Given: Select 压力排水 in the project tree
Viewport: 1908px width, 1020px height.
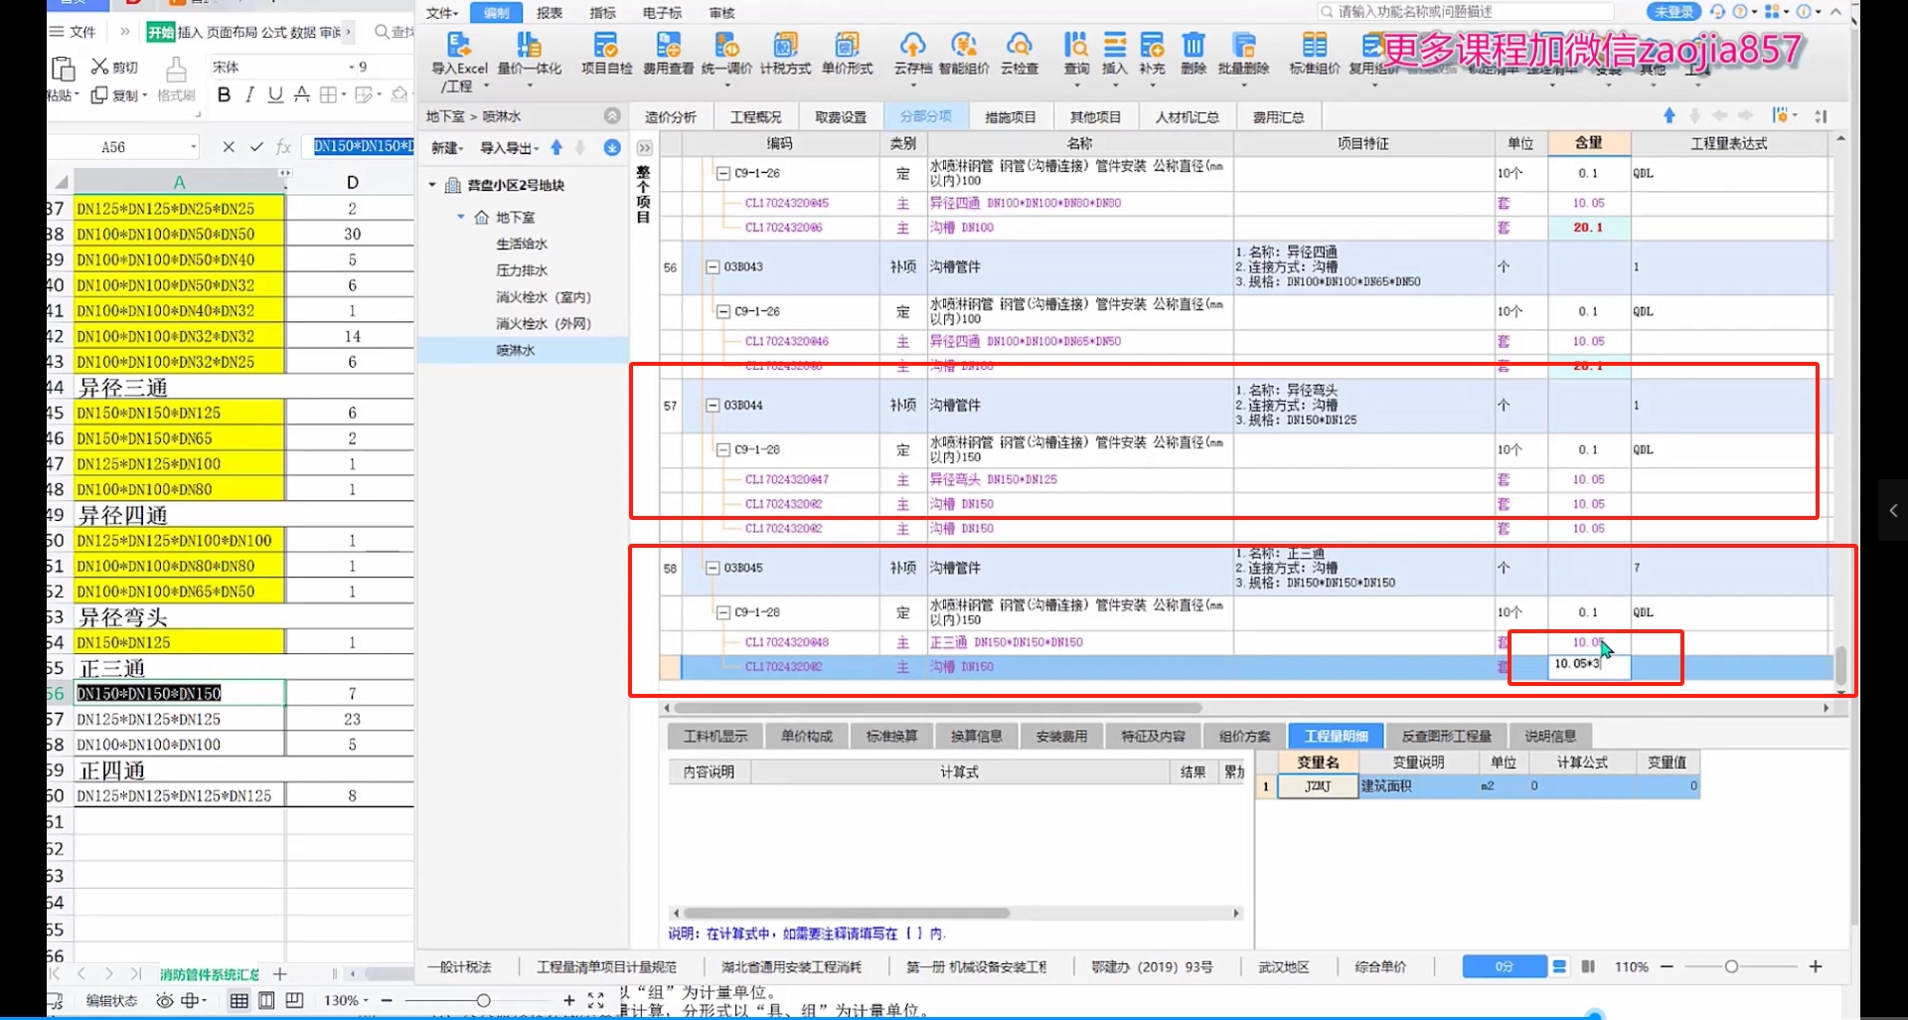Looking at the screenshot, I should [x=522, y=270].
